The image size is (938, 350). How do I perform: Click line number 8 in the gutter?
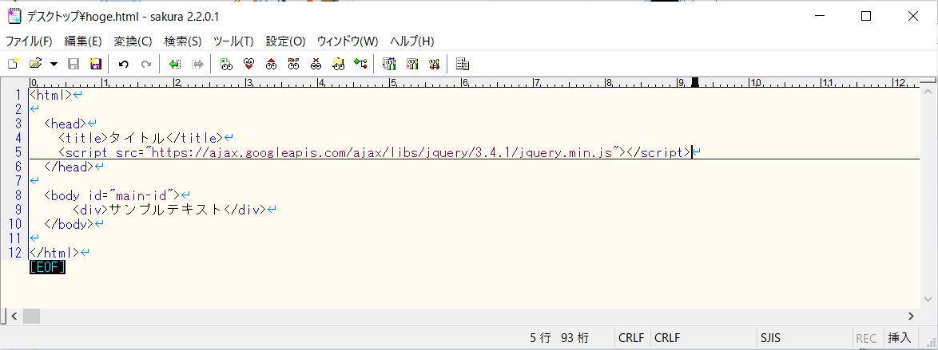(x=18, y=195)
